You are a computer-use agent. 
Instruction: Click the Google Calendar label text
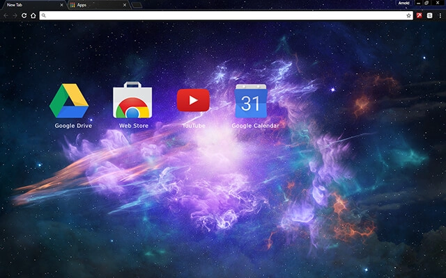point(256,126)
